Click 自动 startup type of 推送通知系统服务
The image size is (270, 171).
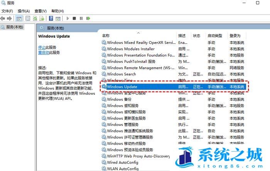(x=211, y=131)
